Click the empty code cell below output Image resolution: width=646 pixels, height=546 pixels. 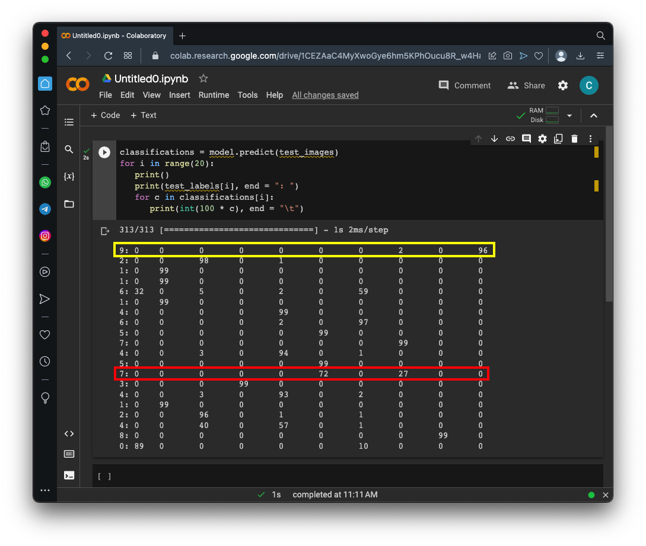point(350,476)
